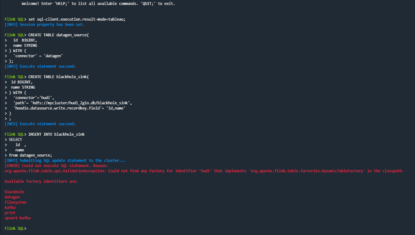Click "blackhole" in the available factory identifiers list

click(14, 192)
